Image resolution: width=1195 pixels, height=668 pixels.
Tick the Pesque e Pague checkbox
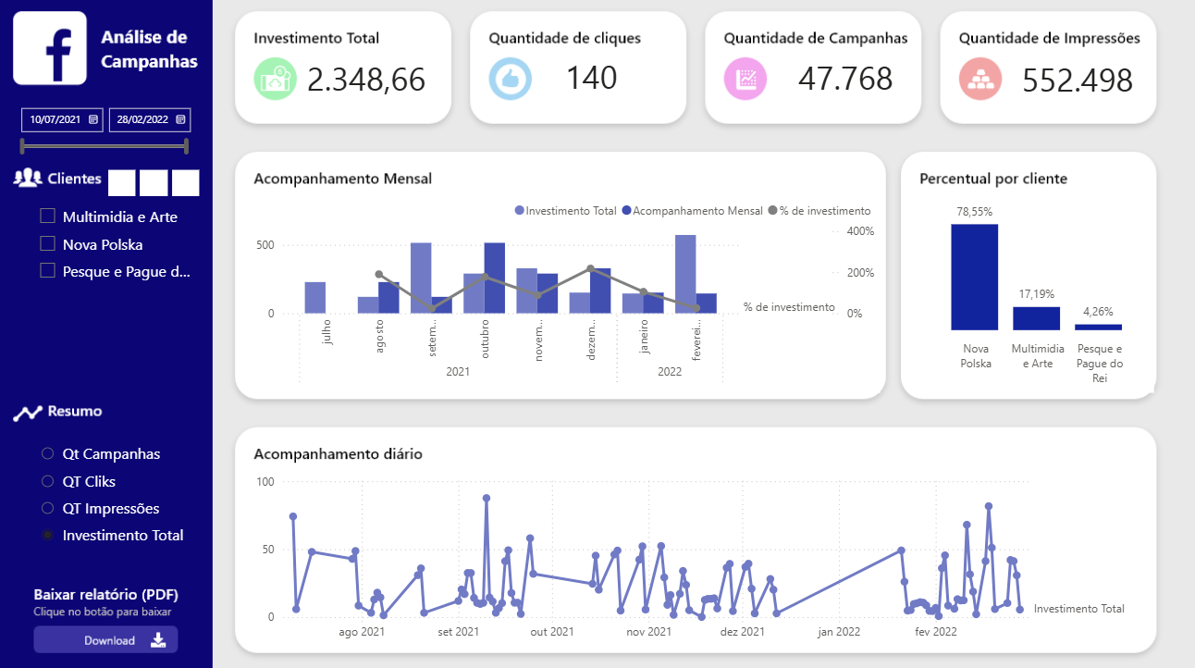[x=48, y=271]
